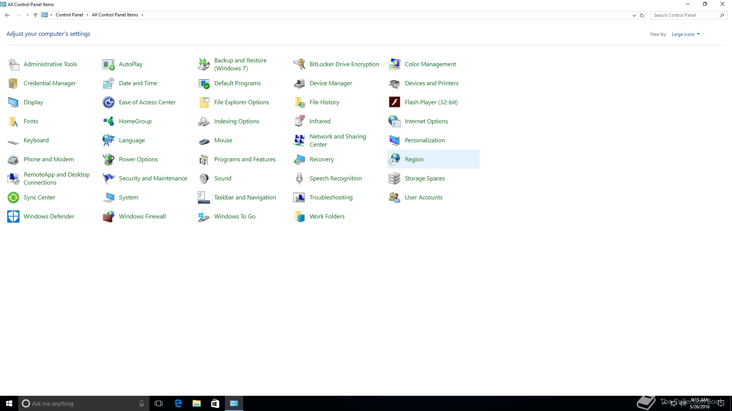Click the Recovery link
732x411 pixels.
[x=322, y=159]
